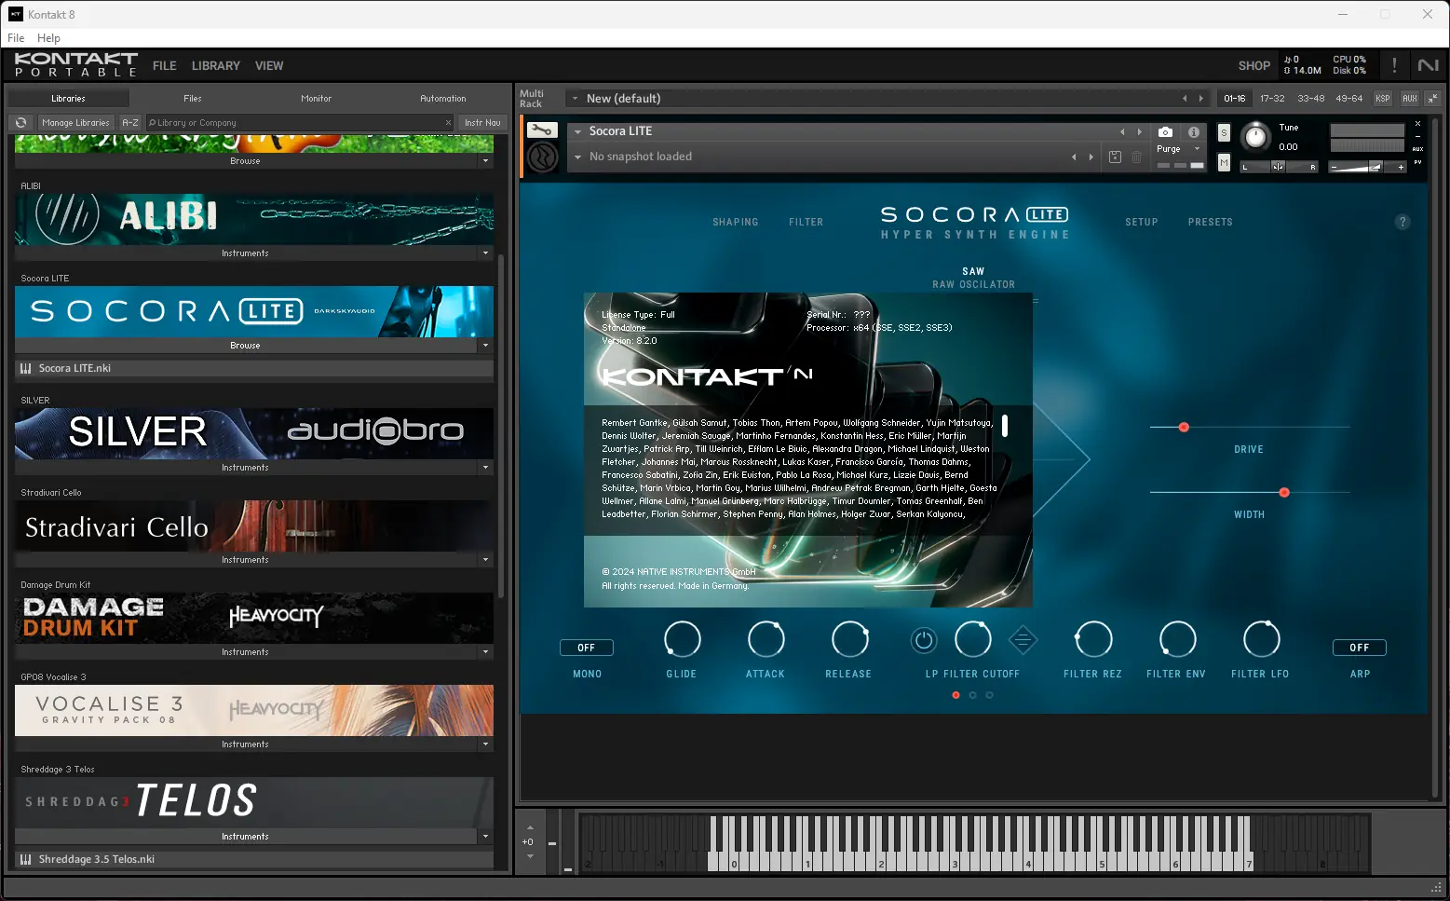Click the Socora help question mark icon
The image size is (1450, 901).
[x=1403, y=222]
